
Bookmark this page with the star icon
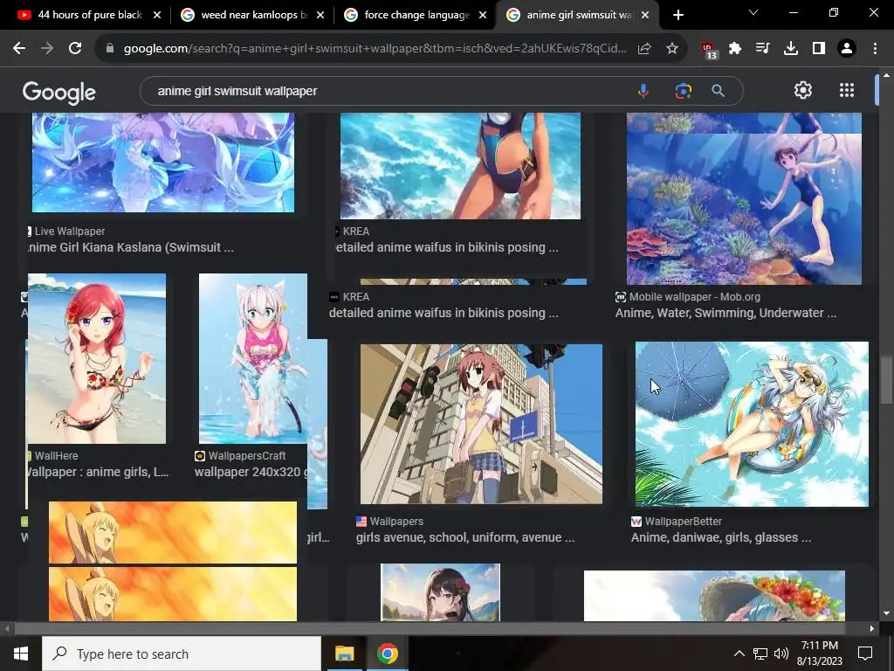672,49
